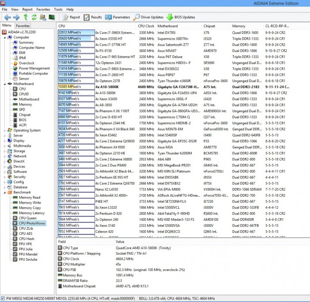Image resolution: width=310 pixels, height=302 pixels.
Task: Click the CPU FSB field row
Action: [x=141, y=270]
